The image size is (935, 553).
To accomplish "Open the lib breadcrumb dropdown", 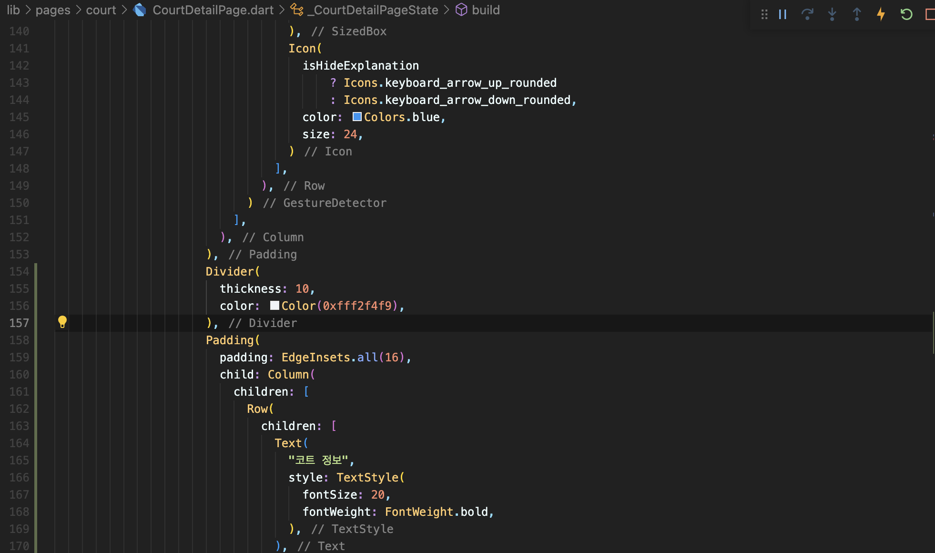I will click(13, 10).
